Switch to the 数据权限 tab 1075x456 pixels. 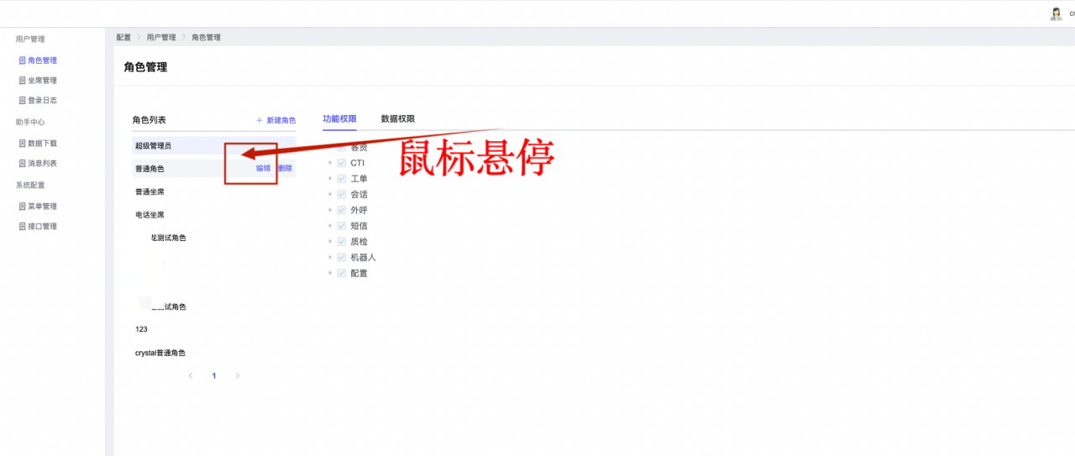[398, 119]
